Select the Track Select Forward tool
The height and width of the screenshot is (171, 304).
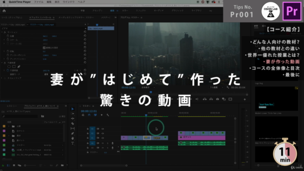(x=73, y=114)
